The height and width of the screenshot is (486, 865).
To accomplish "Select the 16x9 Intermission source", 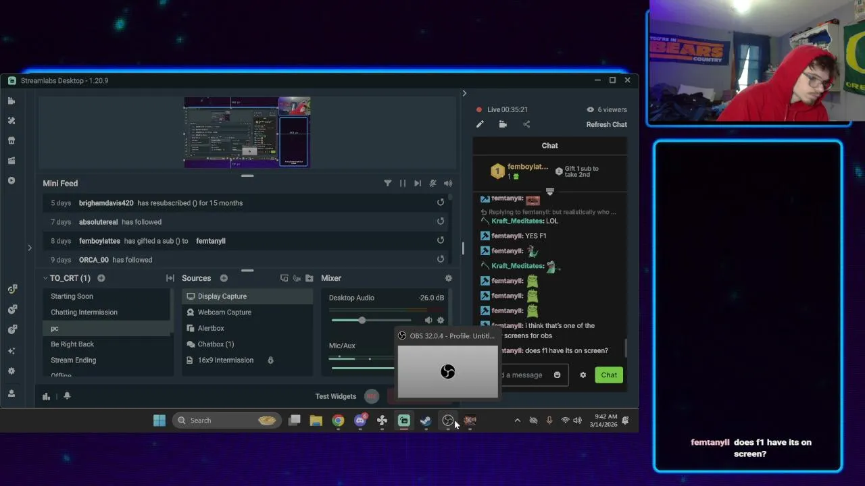I will coord(247,360).
